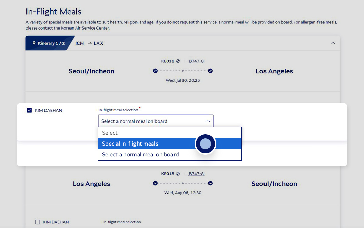The height and width of the screenshot is (228, 364).
Task: Open the in-flight meal selection dropdown
Action: coord(207,121)
